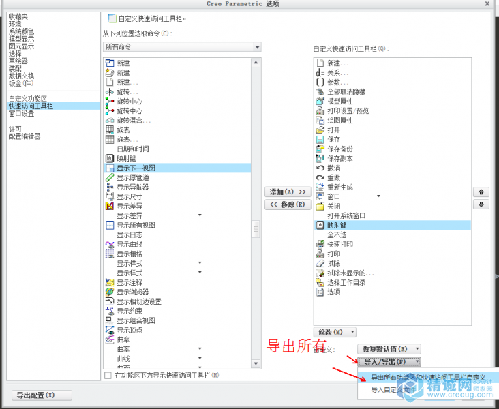
Task: Open the 修改(M) dropdown
Action: coord(335,332)
